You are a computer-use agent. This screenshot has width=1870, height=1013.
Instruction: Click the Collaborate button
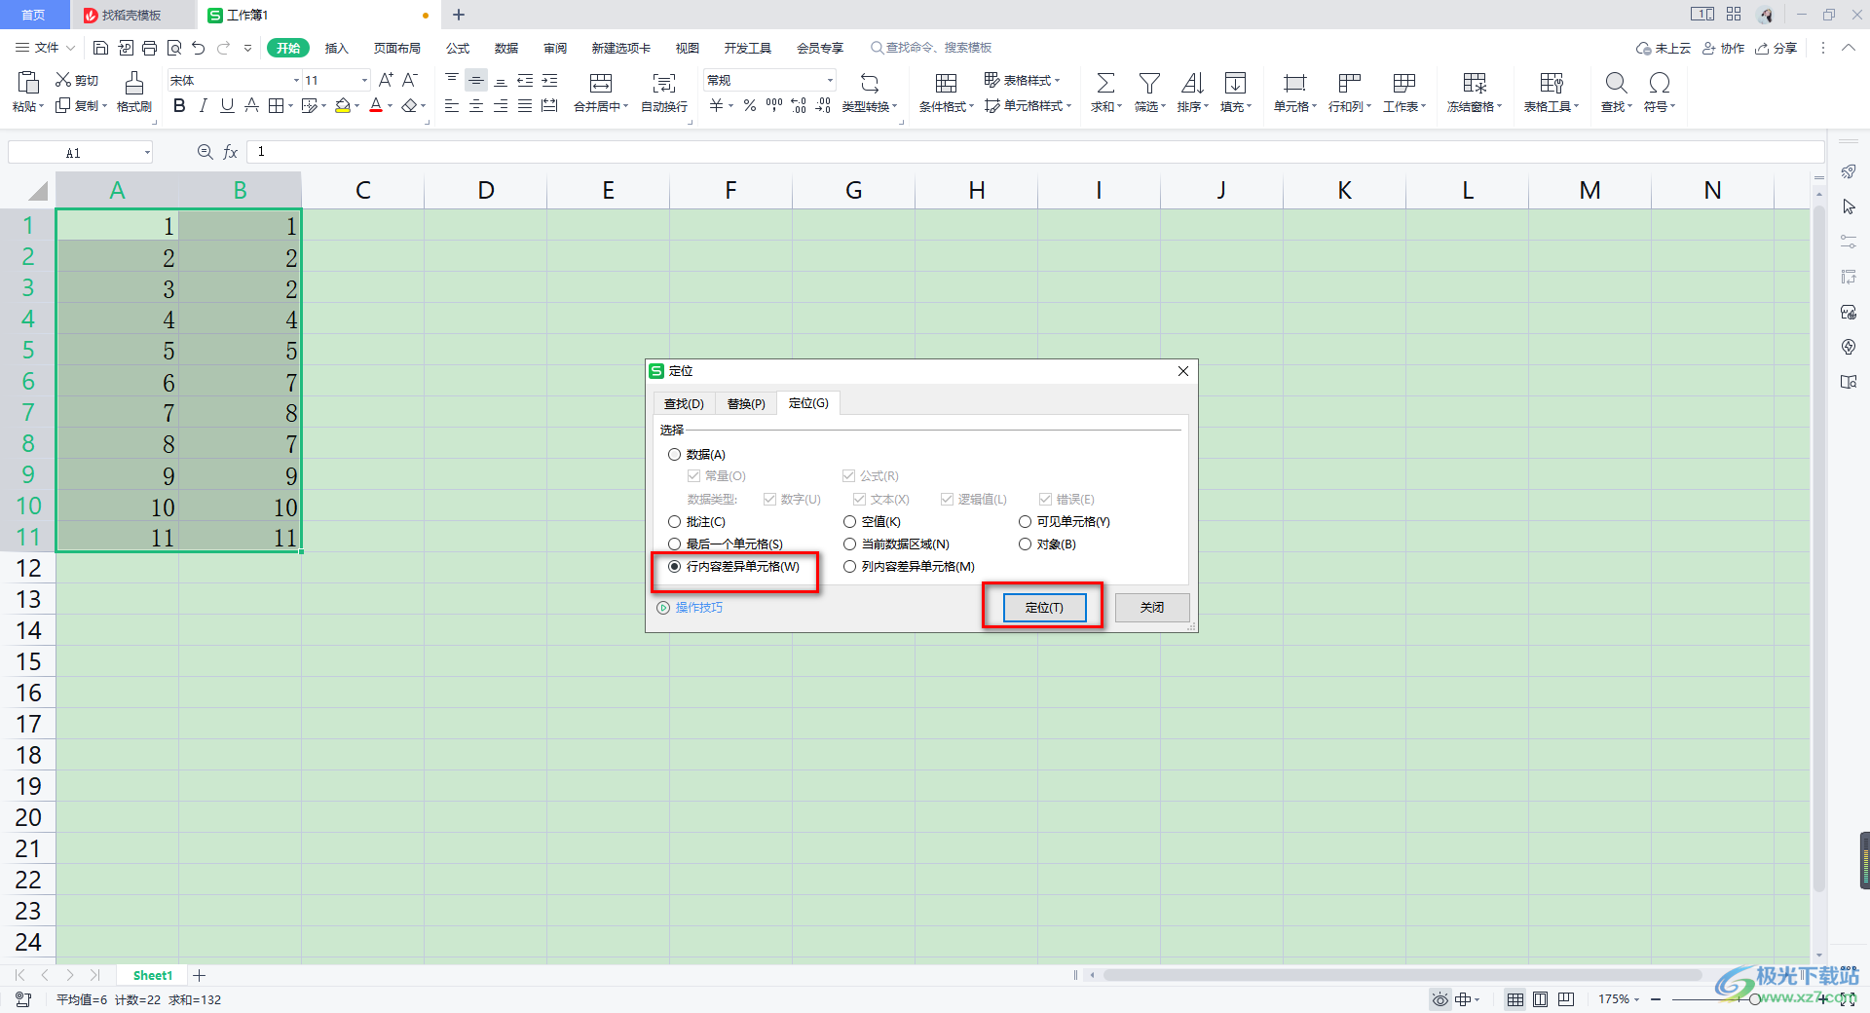[1723, 48]
